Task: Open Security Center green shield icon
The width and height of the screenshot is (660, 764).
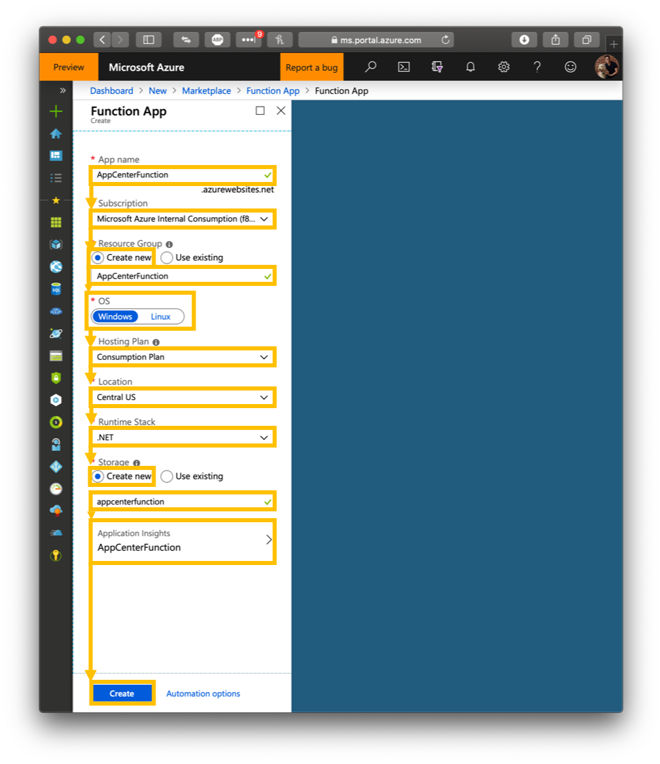Action: pyautogui.click(x=56, y=378)
